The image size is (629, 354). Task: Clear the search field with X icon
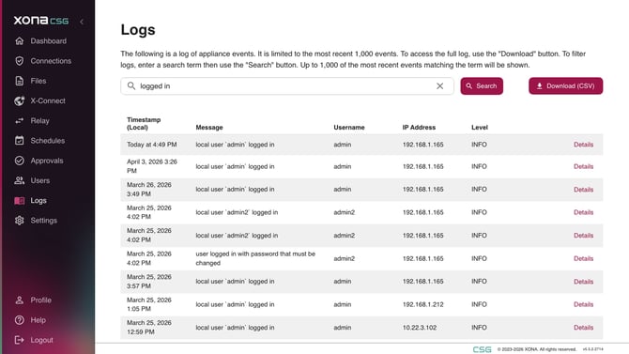click(440, 85)
